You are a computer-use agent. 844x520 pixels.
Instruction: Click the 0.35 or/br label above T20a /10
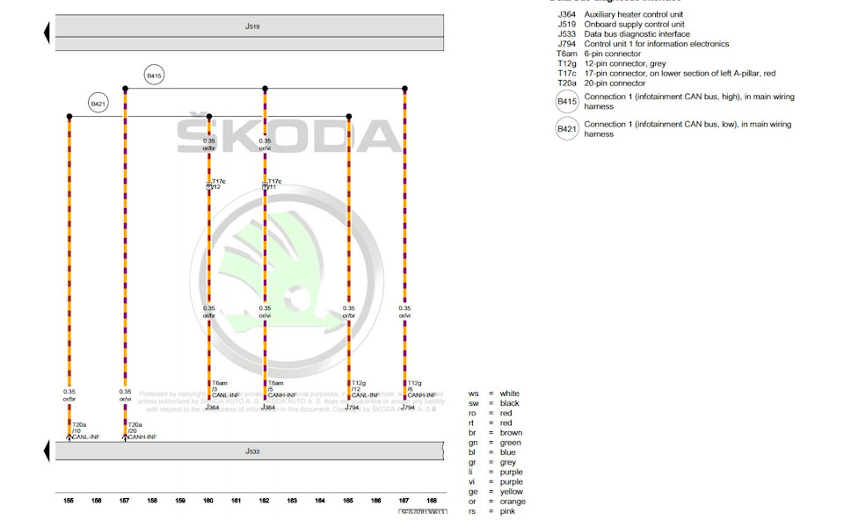coord(69,395)
